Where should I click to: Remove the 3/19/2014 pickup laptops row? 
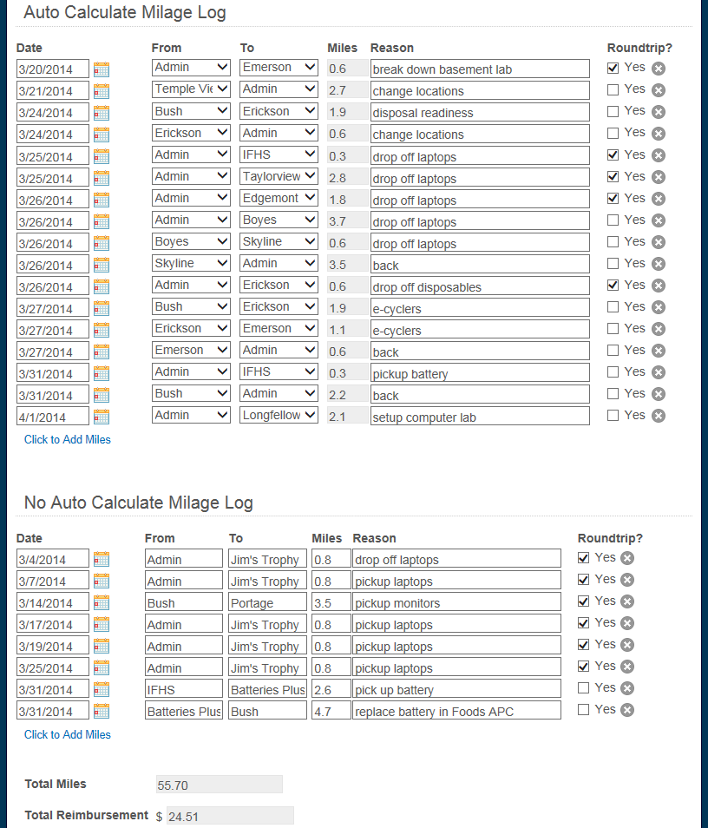coord(627,645)
